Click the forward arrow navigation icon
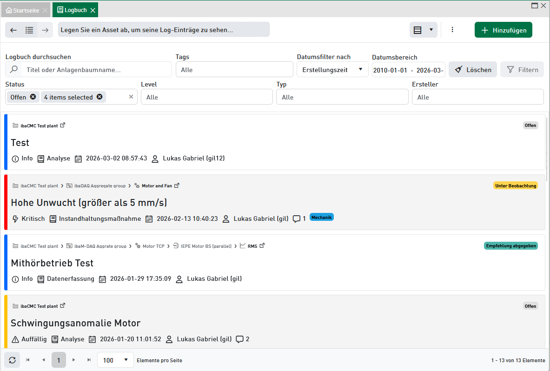The width and height of the screenshot is (550, 371). (45, 30)
